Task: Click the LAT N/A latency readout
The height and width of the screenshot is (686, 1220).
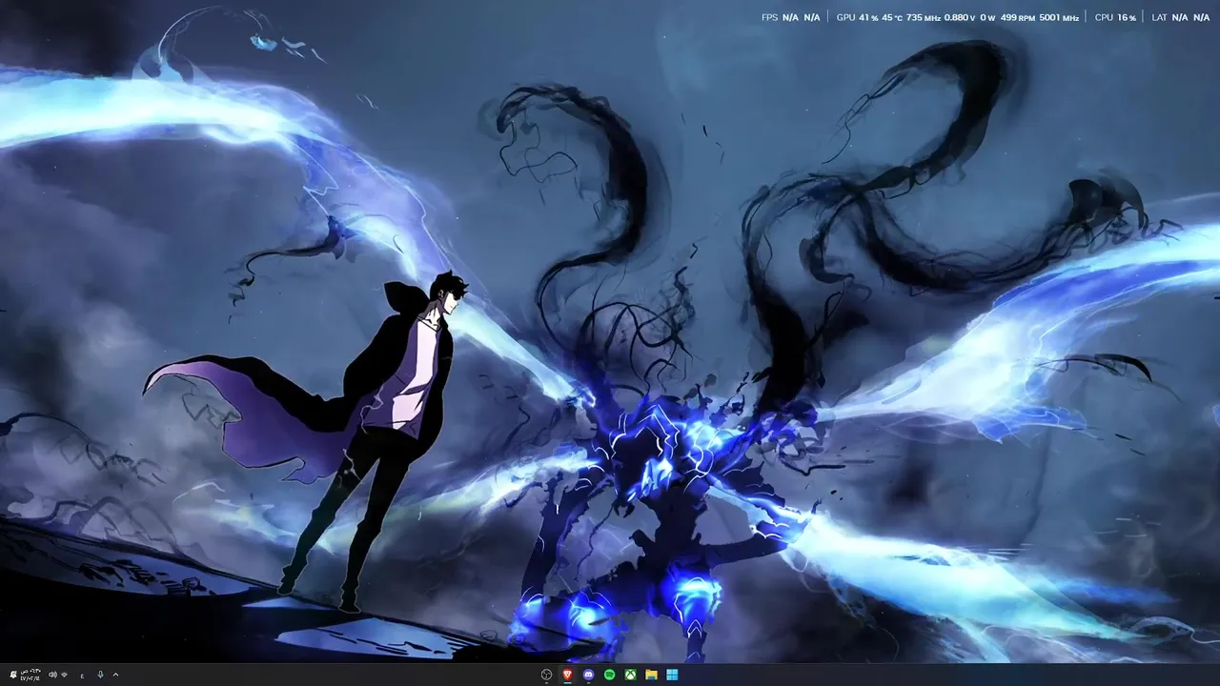Action: tap(1180, 17)
